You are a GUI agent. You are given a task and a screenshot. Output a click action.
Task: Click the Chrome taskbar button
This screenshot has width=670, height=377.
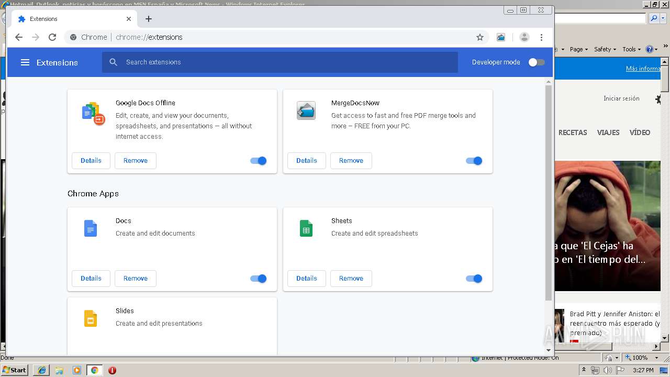(94, 370)
